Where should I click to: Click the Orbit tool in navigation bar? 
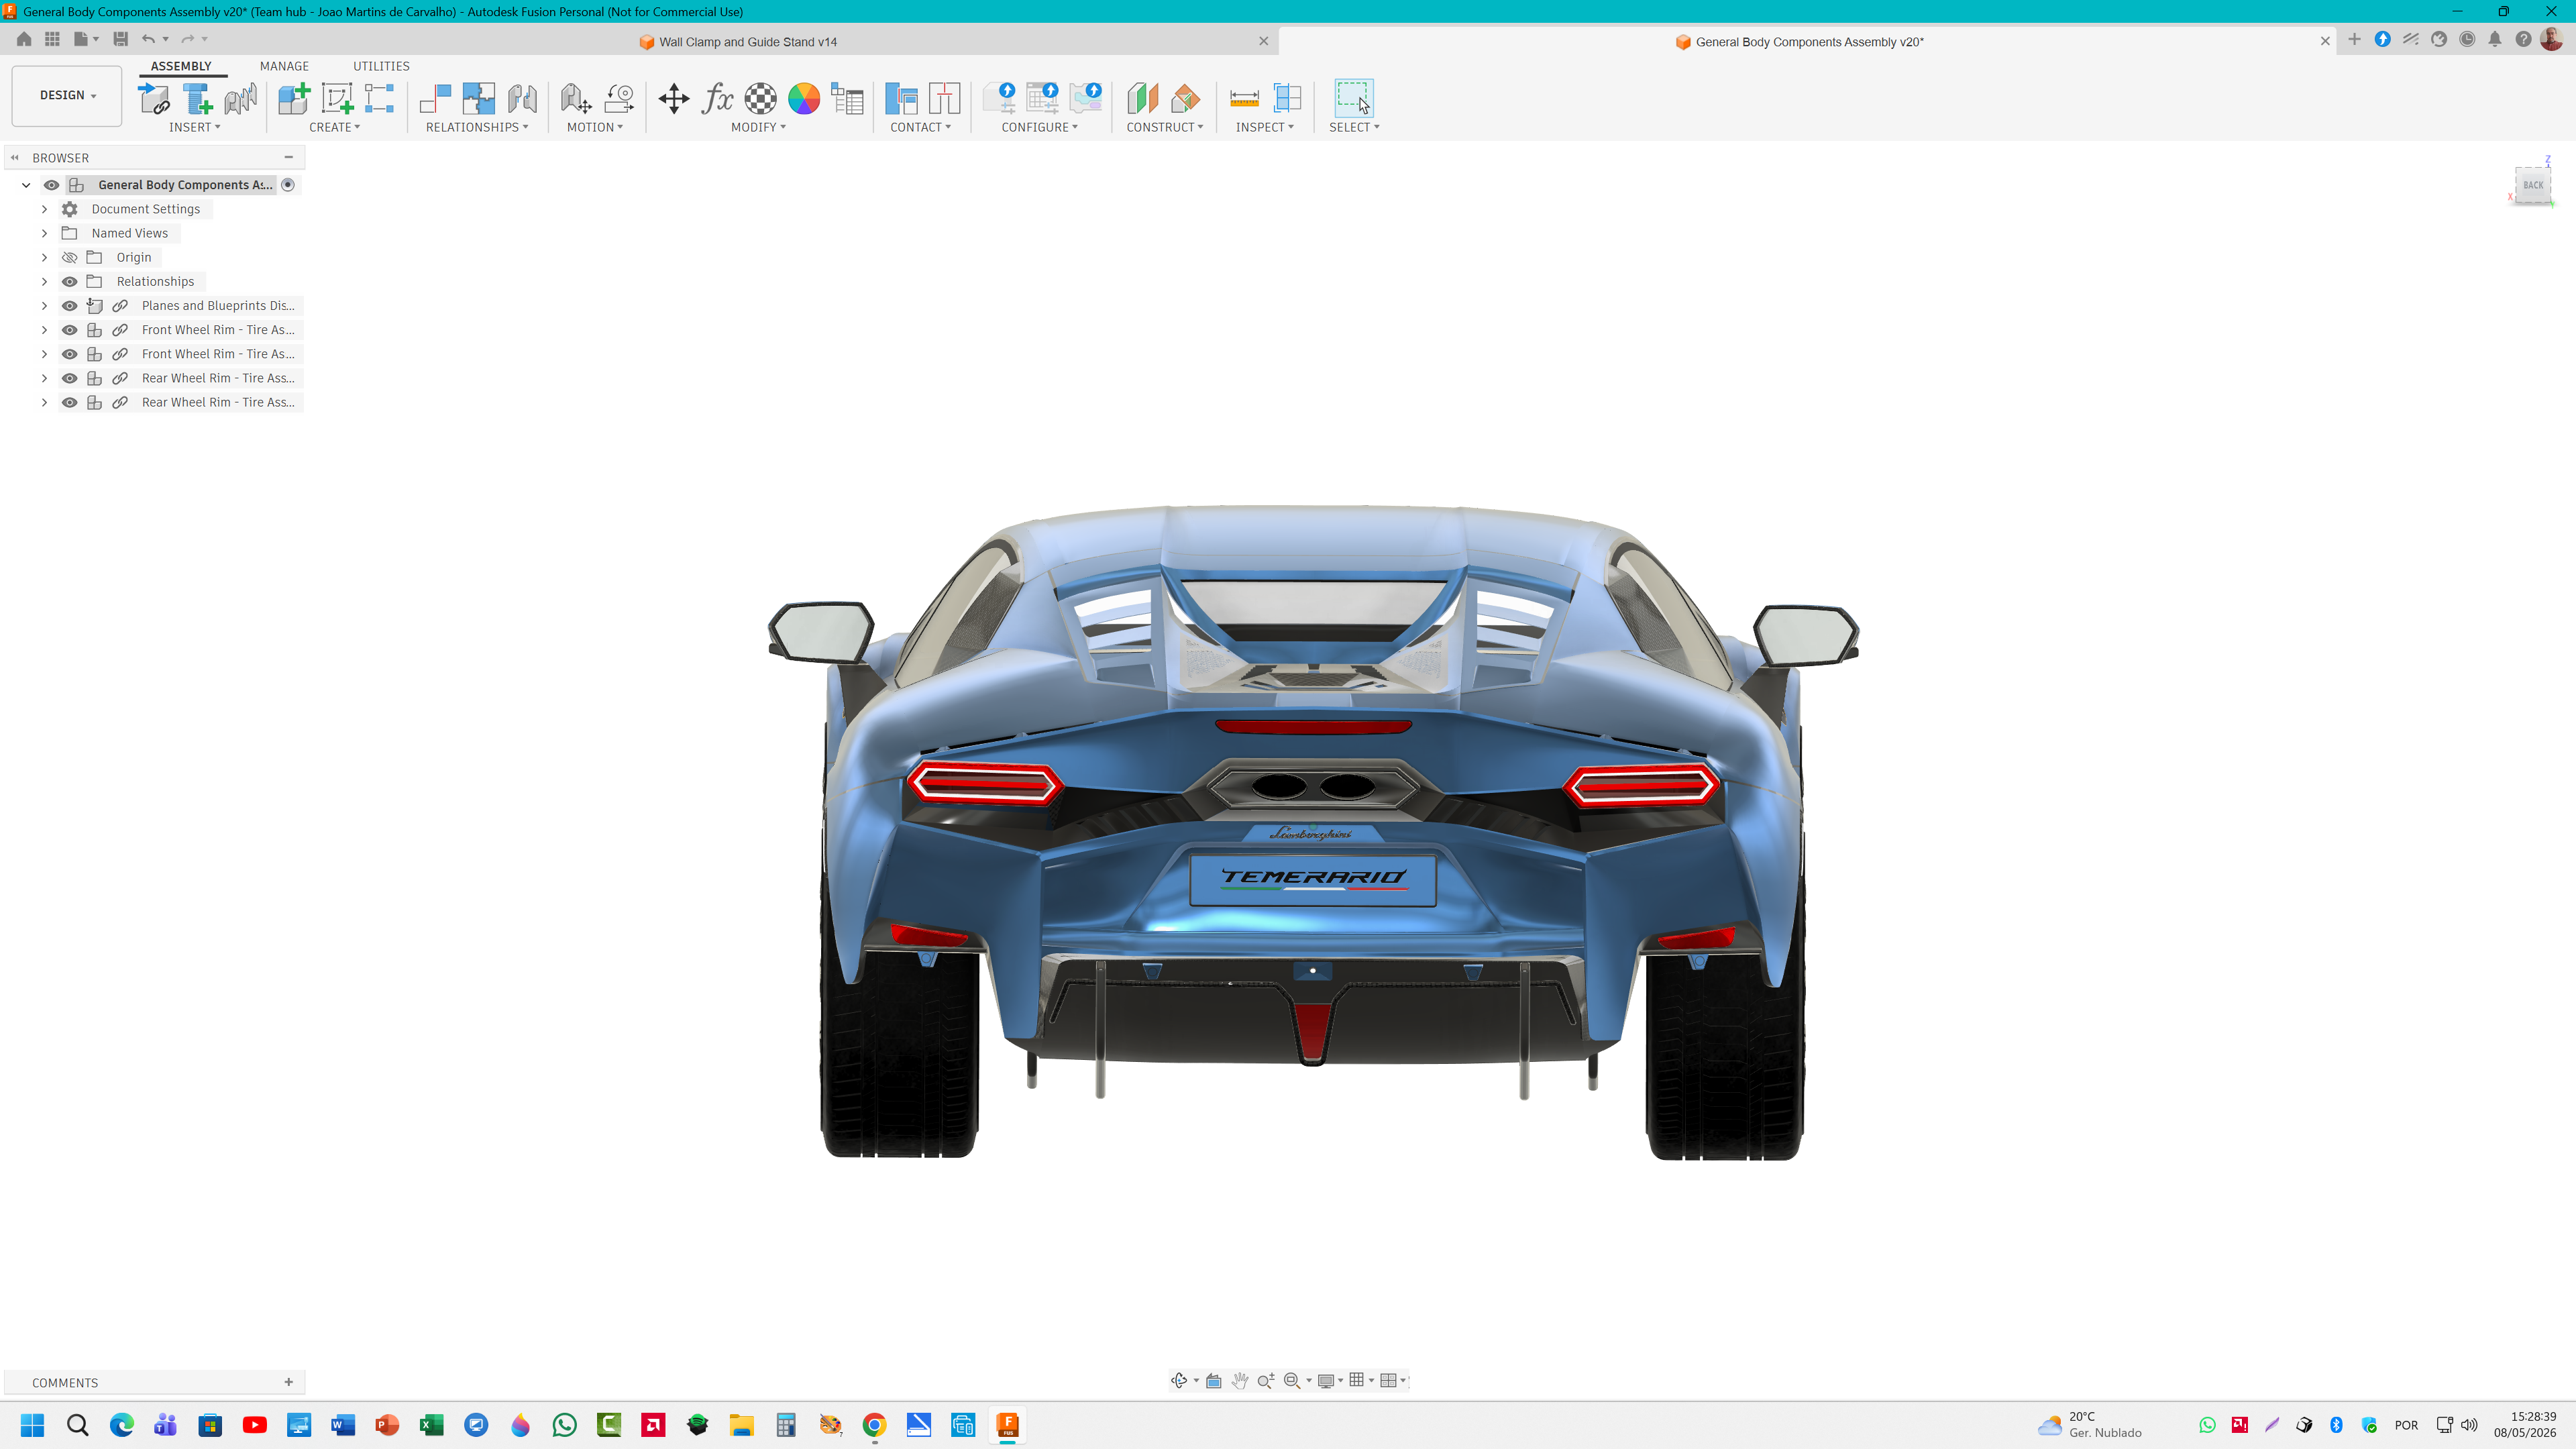[x=1179, y=1381]
